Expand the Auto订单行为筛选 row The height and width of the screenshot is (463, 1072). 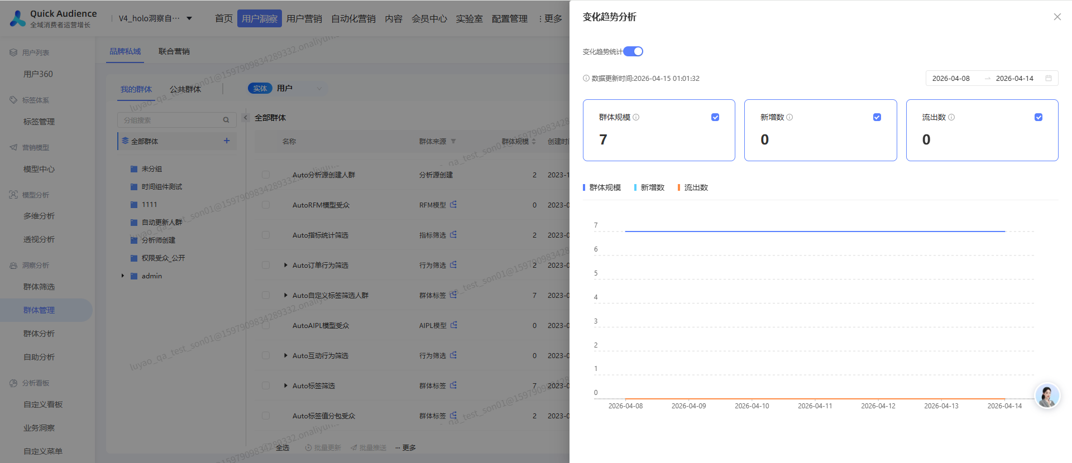tap(286, 265)
